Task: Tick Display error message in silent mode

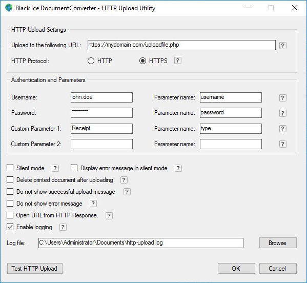Action: (74, 168)
